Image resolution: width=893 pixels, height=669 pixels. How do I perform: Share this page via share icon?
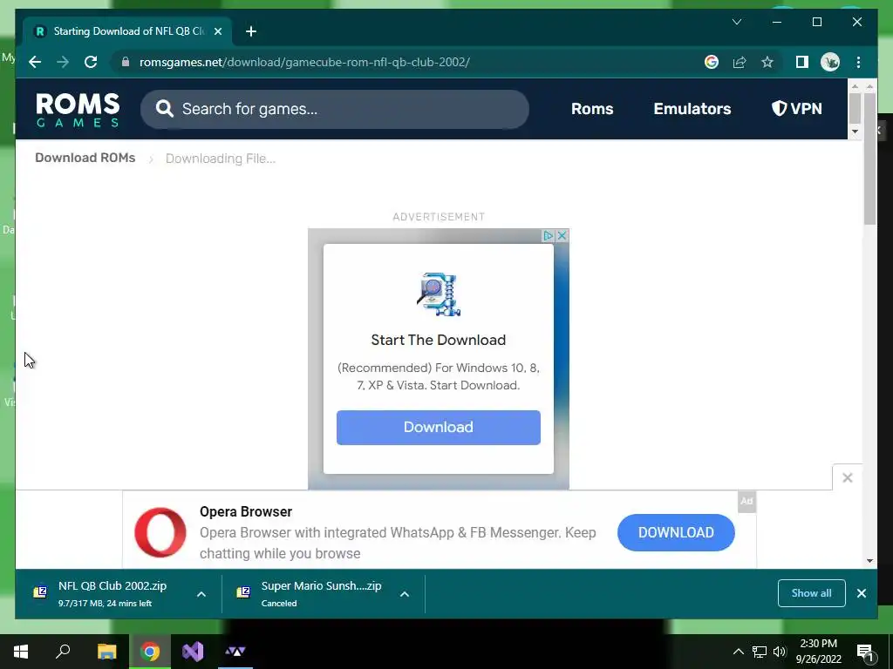point(740,62)
